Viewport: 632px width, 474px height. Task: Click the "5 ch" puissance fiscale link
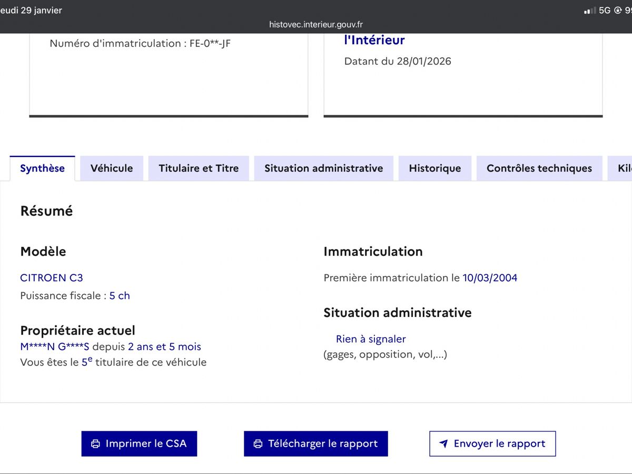[120, 295]
